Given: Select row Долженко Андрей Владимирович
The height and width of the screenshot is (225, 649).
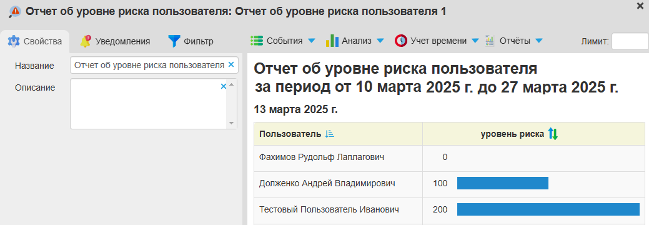Looking at the screenshot, I should 450,184.
